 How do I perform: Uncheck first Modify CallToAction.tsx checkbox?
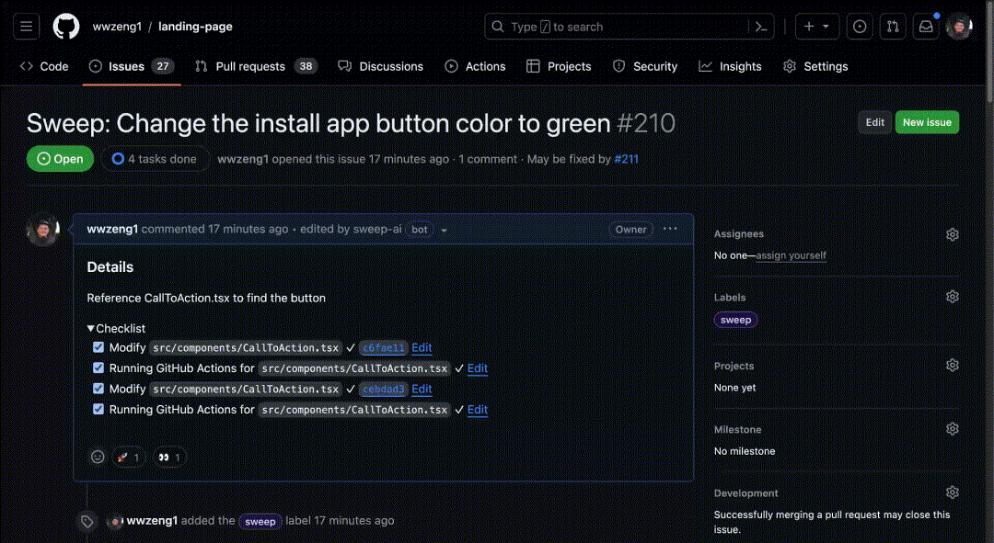(98, 347)
